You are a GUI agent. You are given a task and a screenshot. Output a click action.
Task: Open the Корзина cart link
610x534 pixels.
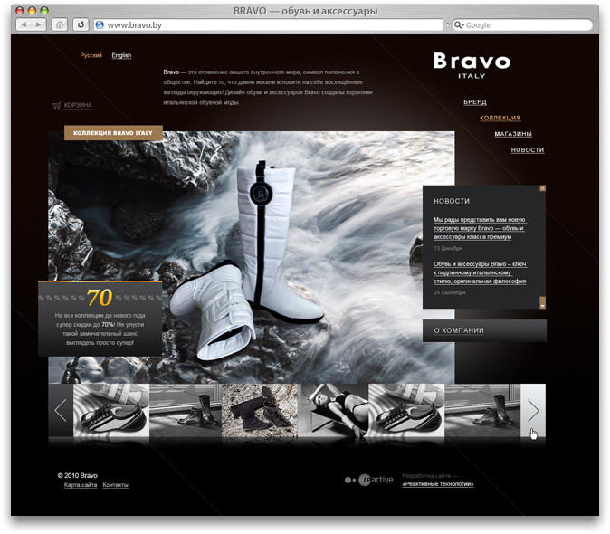click(78, 105)
